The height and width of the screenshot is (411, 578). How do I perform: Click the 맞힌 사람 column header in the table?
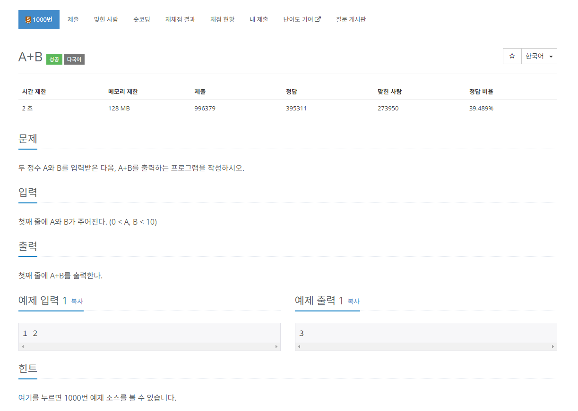click(390, 92)
